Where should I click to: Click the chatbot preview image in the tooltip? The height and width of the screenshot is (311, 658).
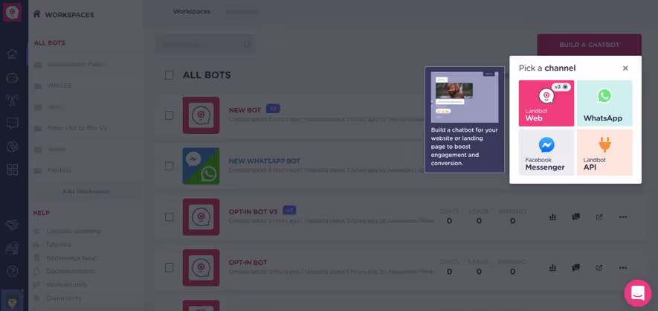[x=465, y=97]
